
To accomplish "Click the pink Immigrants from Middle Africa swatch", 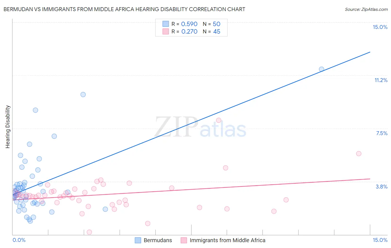I will point(184,240).
